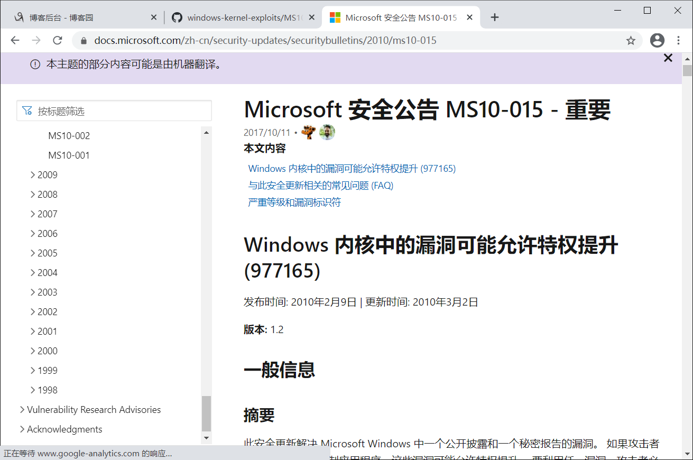
Task: Click the 本主题的部分内容可能是由机器翻译 notice text
Action: [x=134, y=65]
